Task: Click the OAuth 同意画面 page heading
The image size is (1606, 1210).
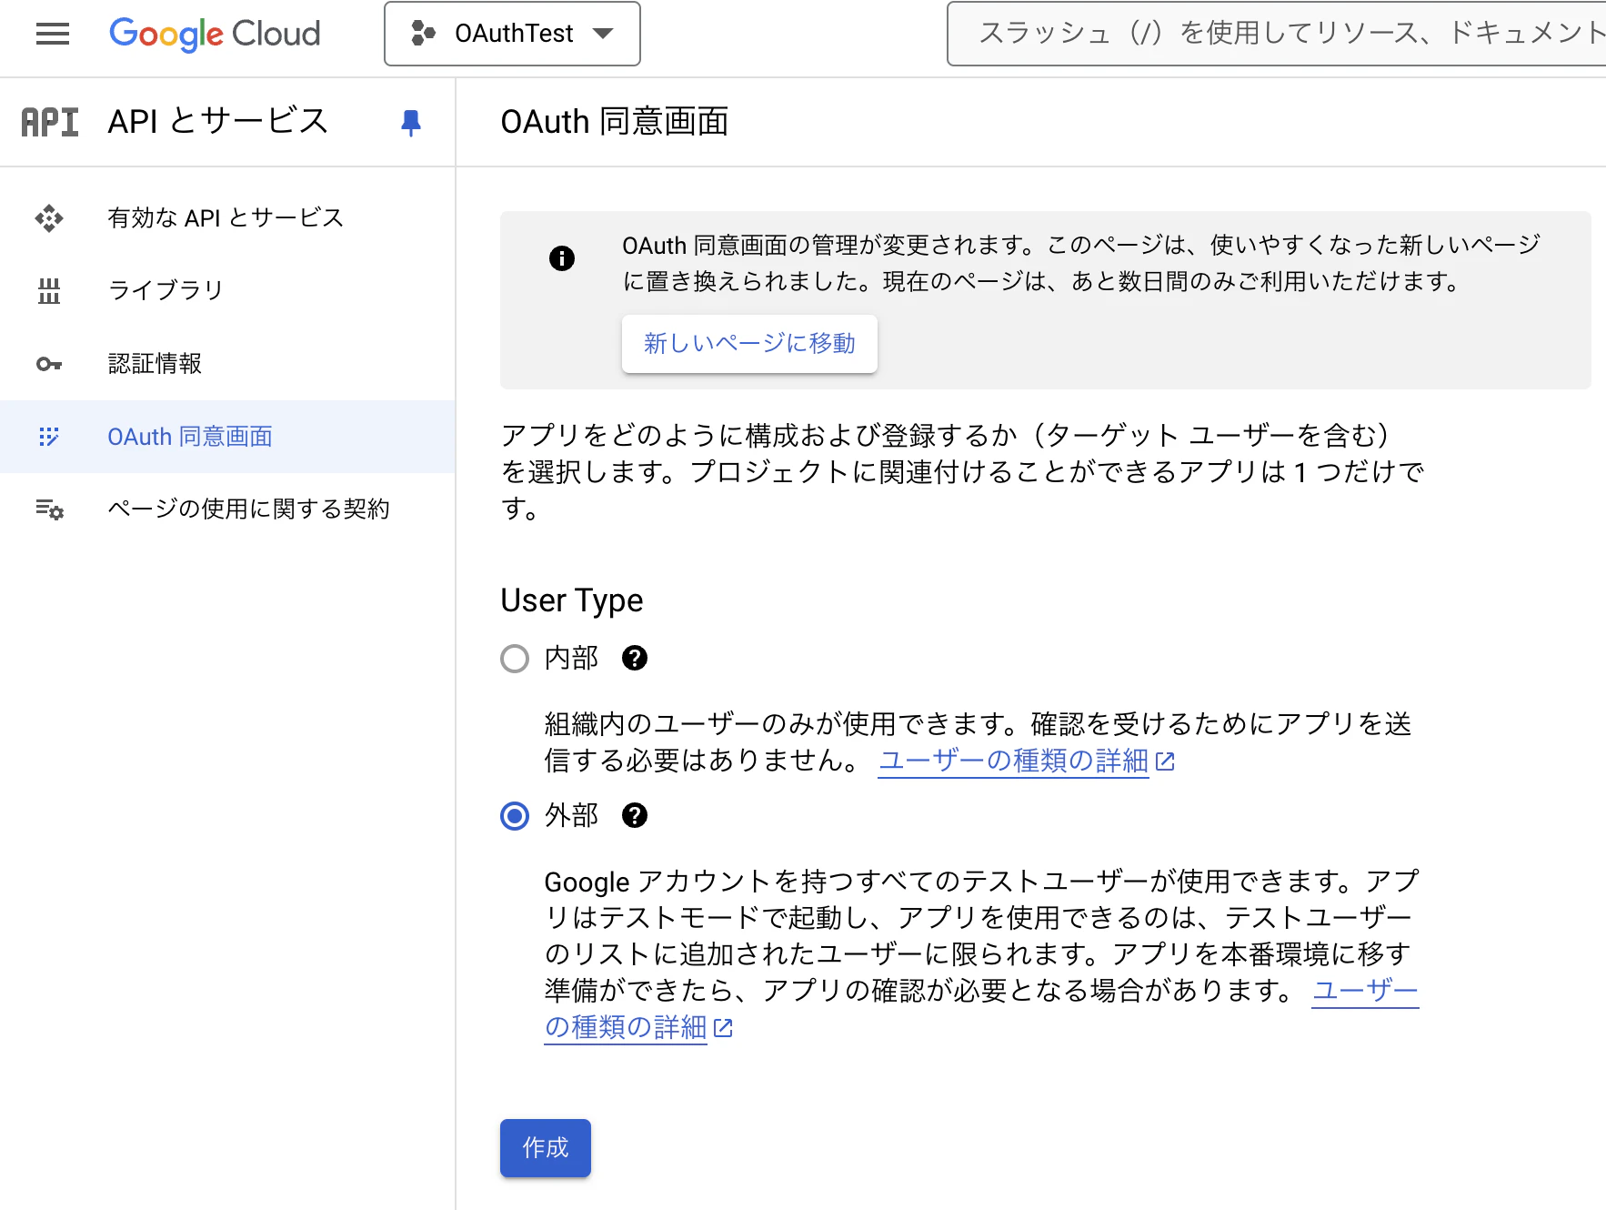Action: [615, 121]
